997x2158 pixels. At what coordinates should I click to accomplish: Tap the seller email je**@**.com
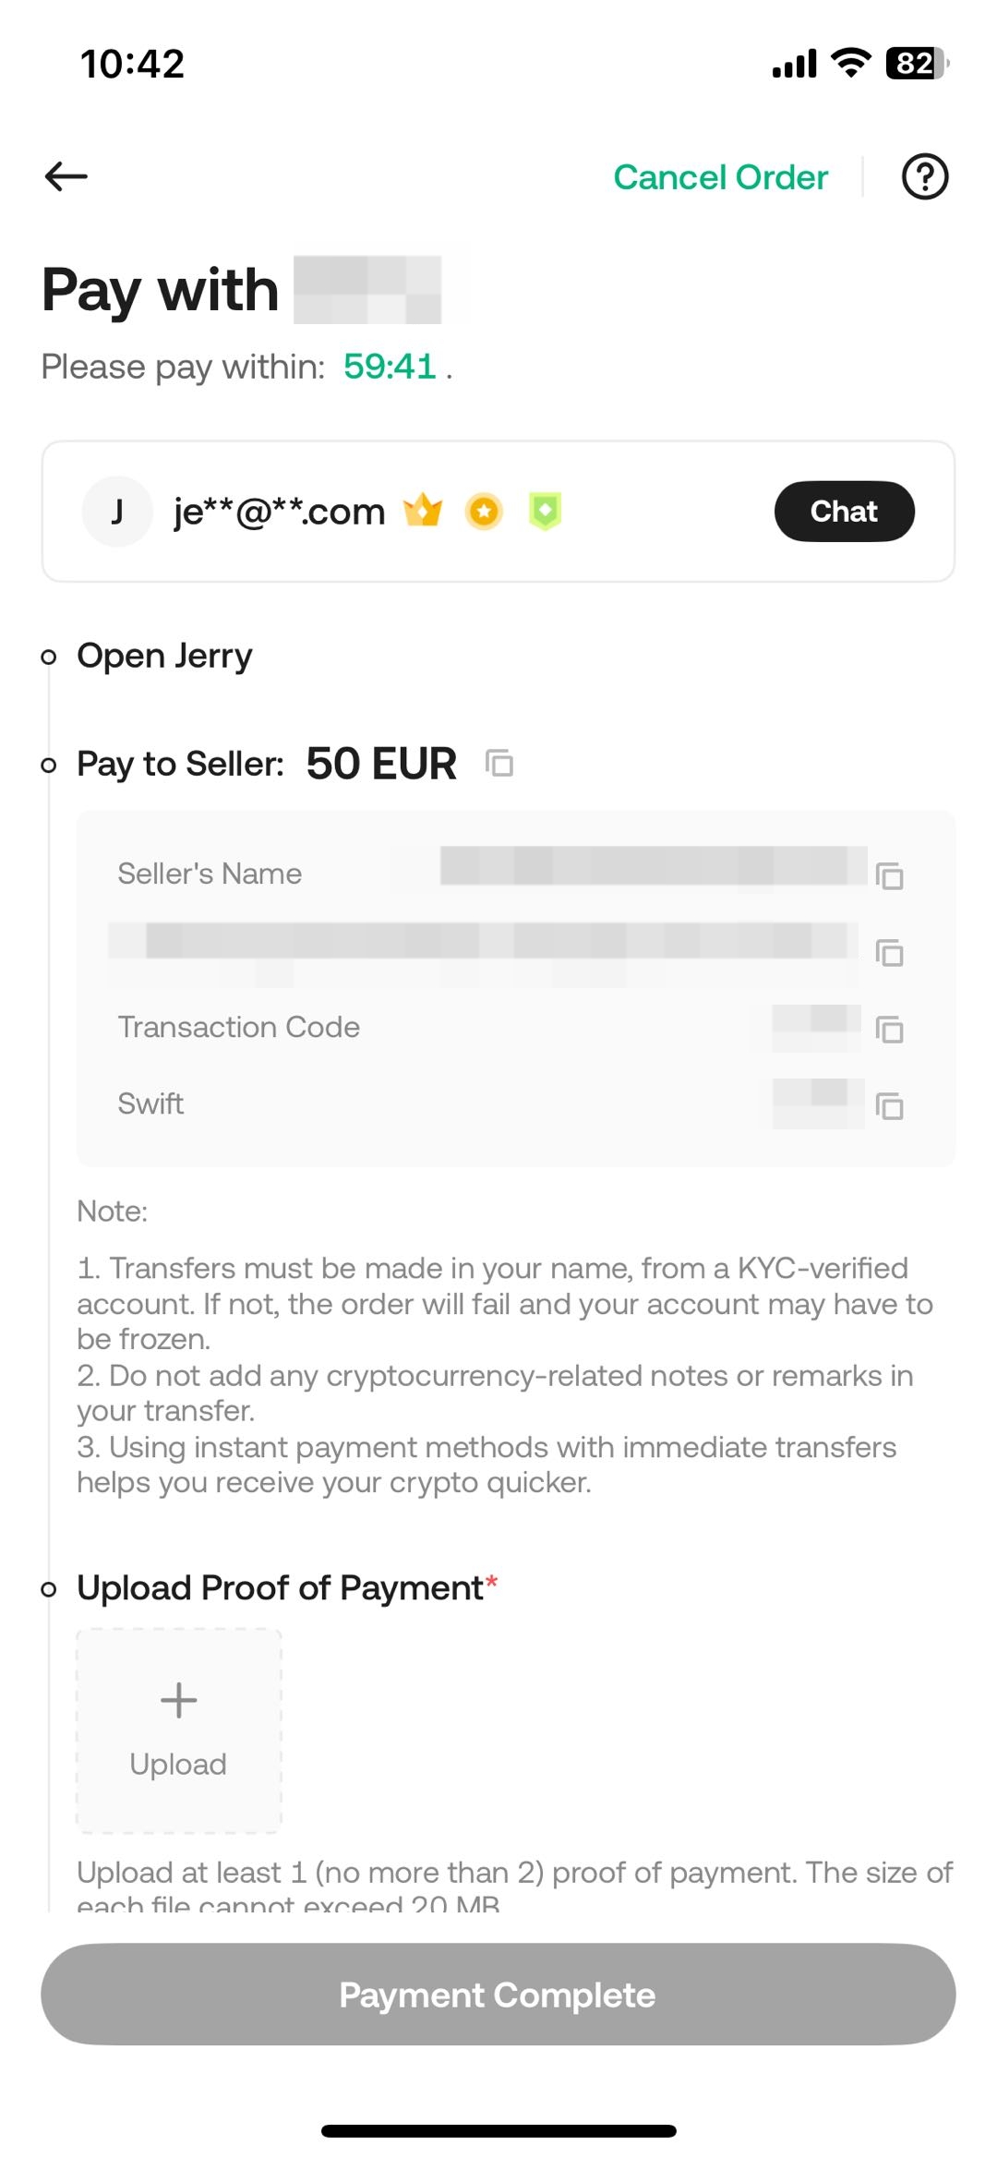279,512
